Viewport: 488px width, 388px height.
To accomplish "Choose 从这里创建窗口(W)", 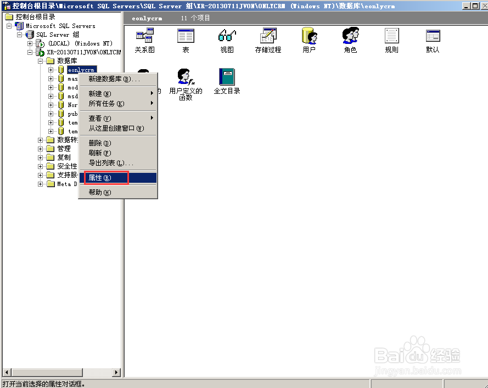I will pyautogui.click(x=118, y=128).
